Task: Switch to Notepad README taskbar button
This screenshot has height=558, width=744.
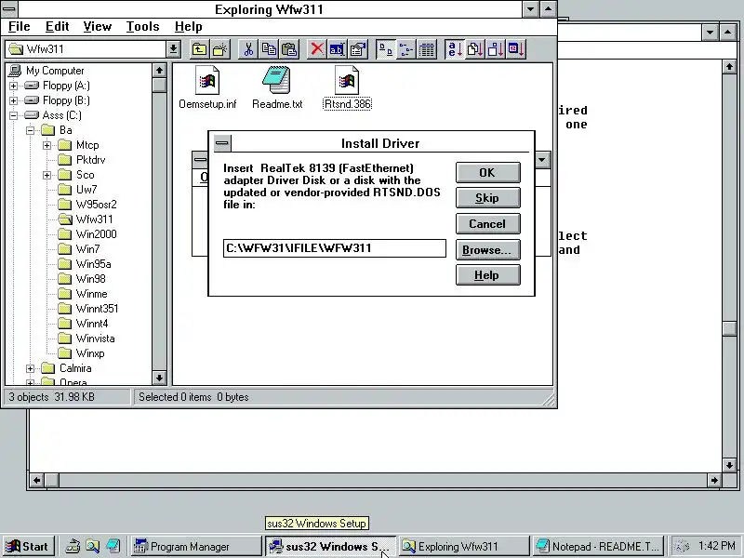Action: tap(600, 547)
